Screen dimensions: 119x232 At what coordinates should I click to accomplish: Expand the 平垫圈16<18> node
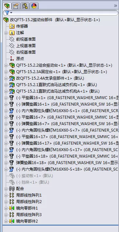(6, 156)
